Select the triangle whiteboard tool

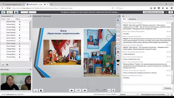pyautogui.click(x=118, y=38)
